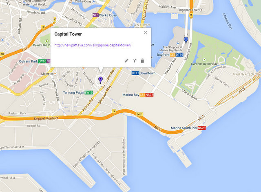Image resolution: width=261 pixels, height=192 pixels.
Task: Click the Gardens by the Bay park icon
Action: pos(204,60)
